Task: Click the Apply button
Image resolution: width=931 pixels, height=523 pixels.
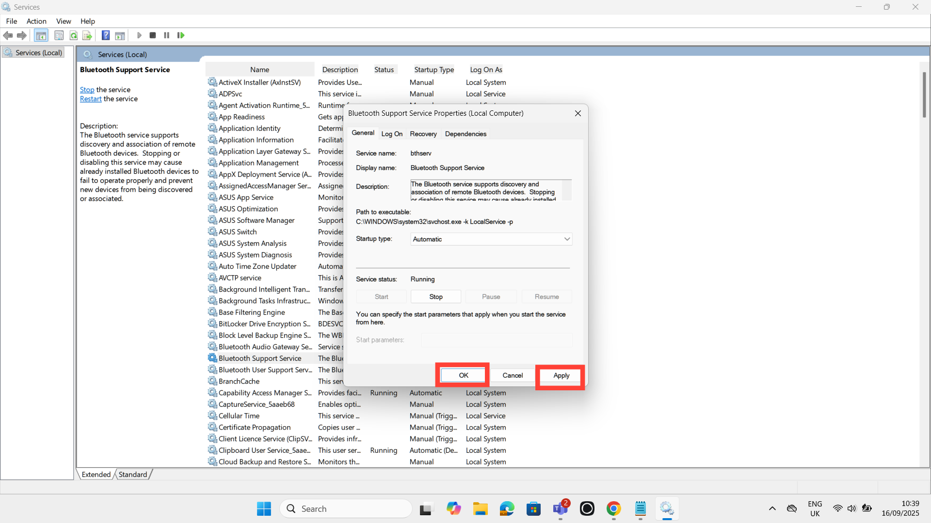Action: point(561,375)
